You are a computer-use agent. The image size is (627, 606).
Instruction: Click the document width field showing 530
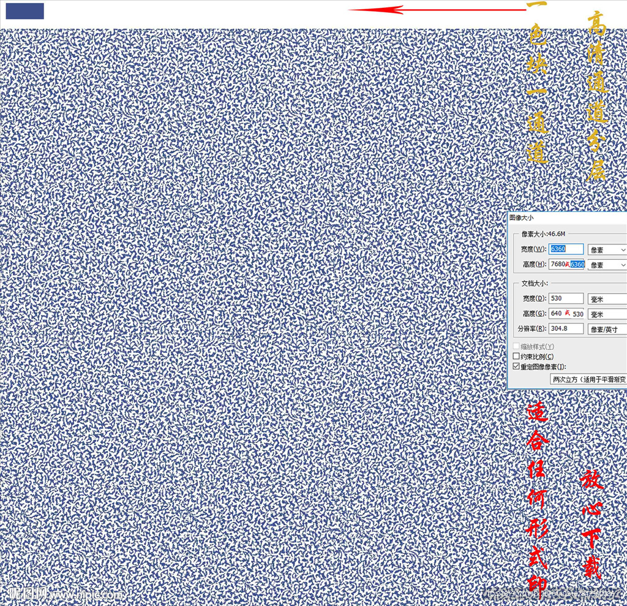(x=566, y=298)
